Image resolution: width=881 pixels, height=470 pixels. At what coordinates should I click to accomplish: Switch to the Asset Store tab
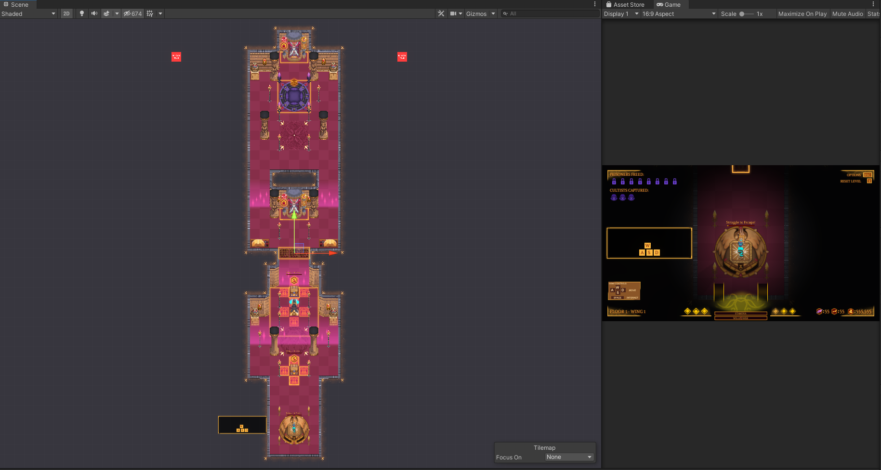625,4
